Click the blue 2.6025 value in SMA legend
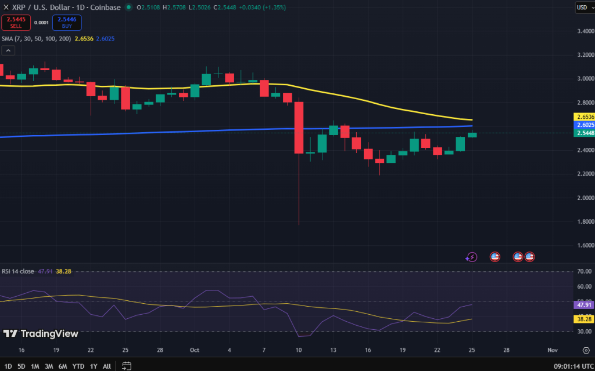The image size is (595, 371). [x=106, y=39]
